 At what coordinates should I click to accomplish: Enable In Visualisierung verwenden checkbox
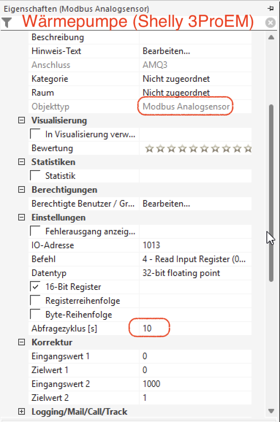36,134
